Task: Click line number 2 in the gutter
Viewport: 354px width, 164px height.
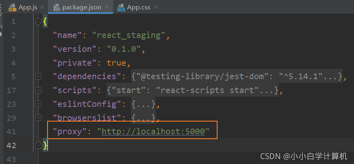Action: pyautogui.click(x=14, y=35)
